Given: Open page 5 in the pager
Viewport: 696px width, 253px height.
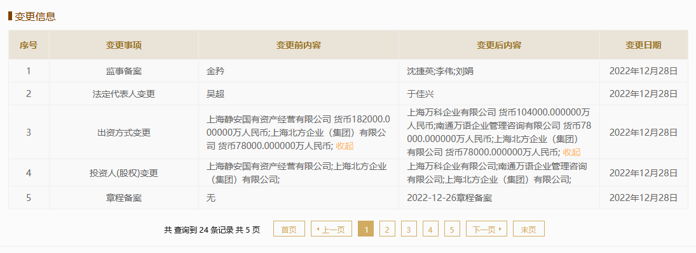Looking at the screenshot, I should coord(452,229).
